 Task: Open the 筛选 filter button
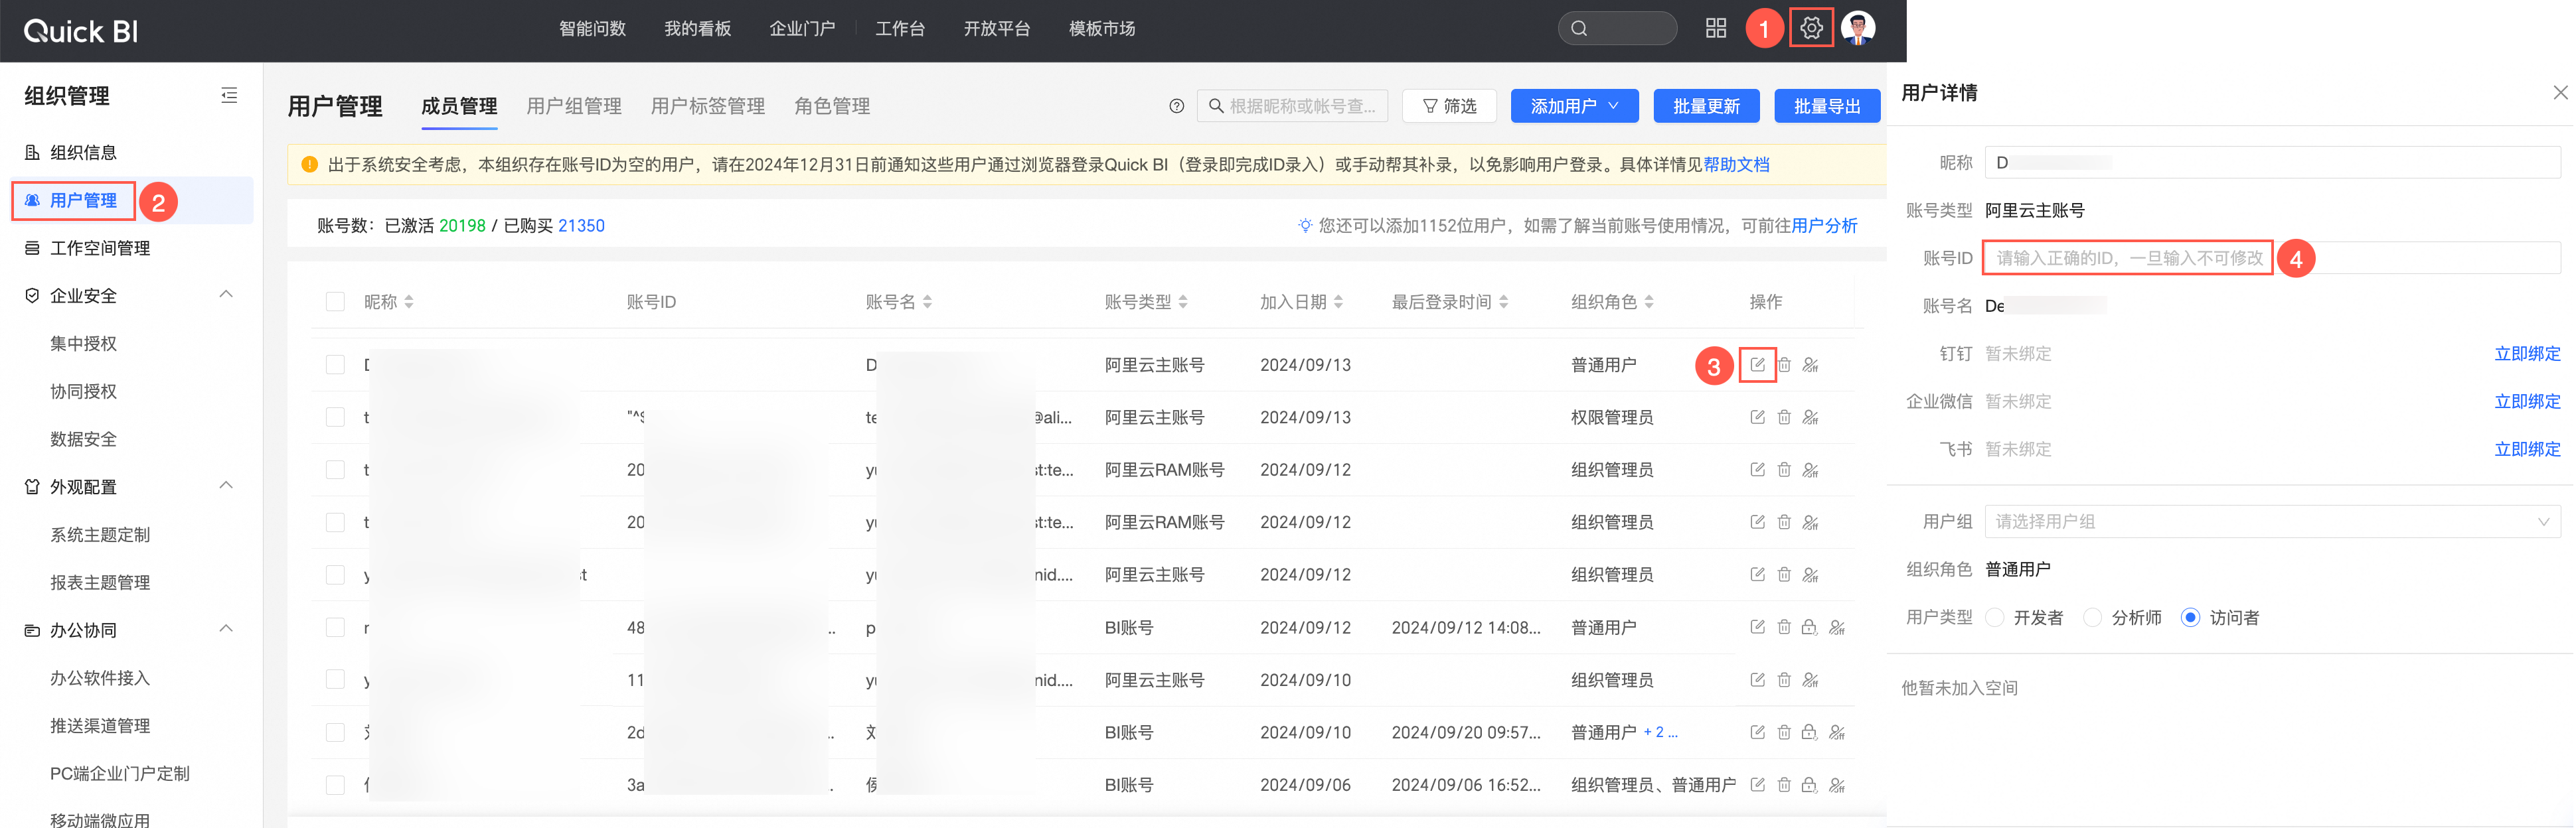tap(1449, 106)
